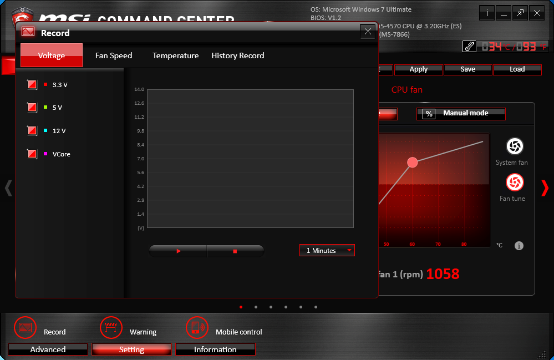Close the Record dialog
This screenshot has height=360, width=554.
368,32
